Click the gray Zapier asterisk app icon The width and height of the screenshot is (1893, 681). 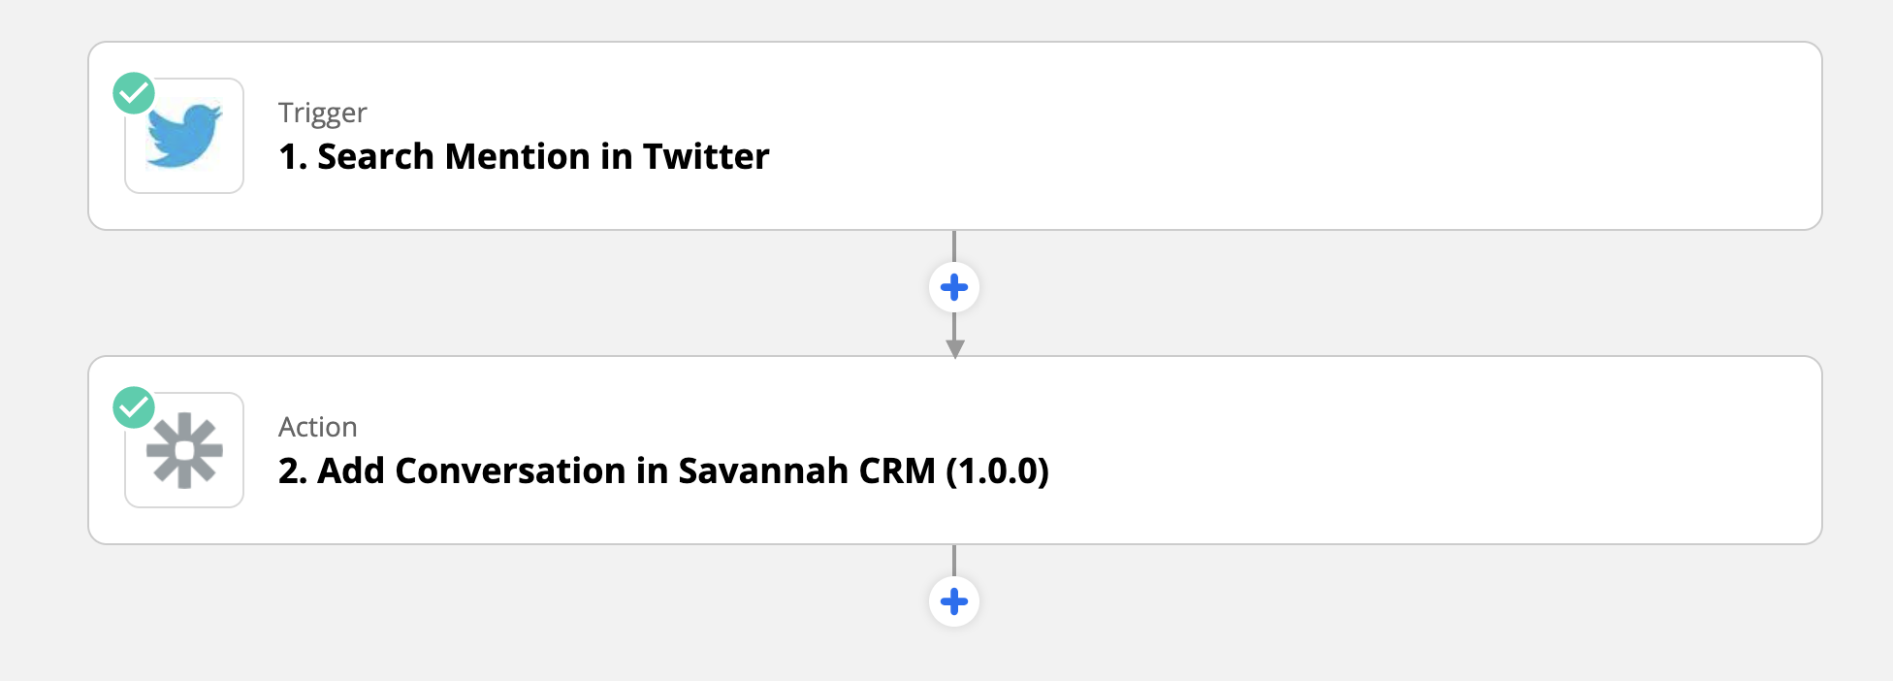(x=184, y=450)
